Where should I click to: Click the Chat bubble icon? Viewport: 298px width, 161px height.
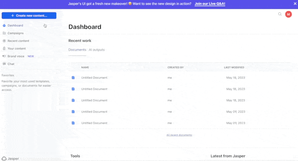pos(4,64)
